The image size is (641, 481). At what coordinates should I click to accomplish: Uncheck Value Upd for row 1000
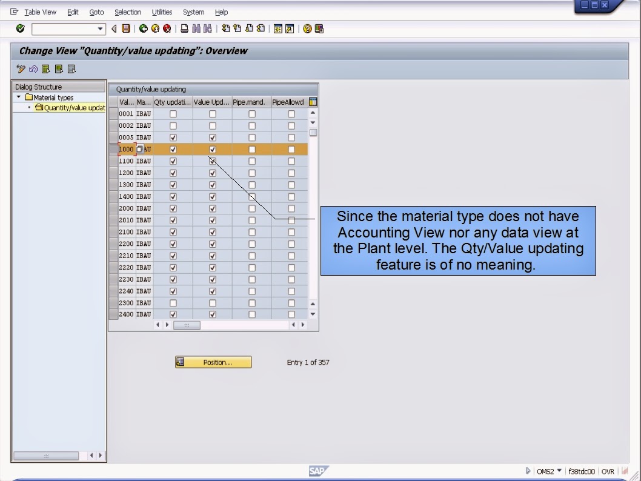(212, 149)
